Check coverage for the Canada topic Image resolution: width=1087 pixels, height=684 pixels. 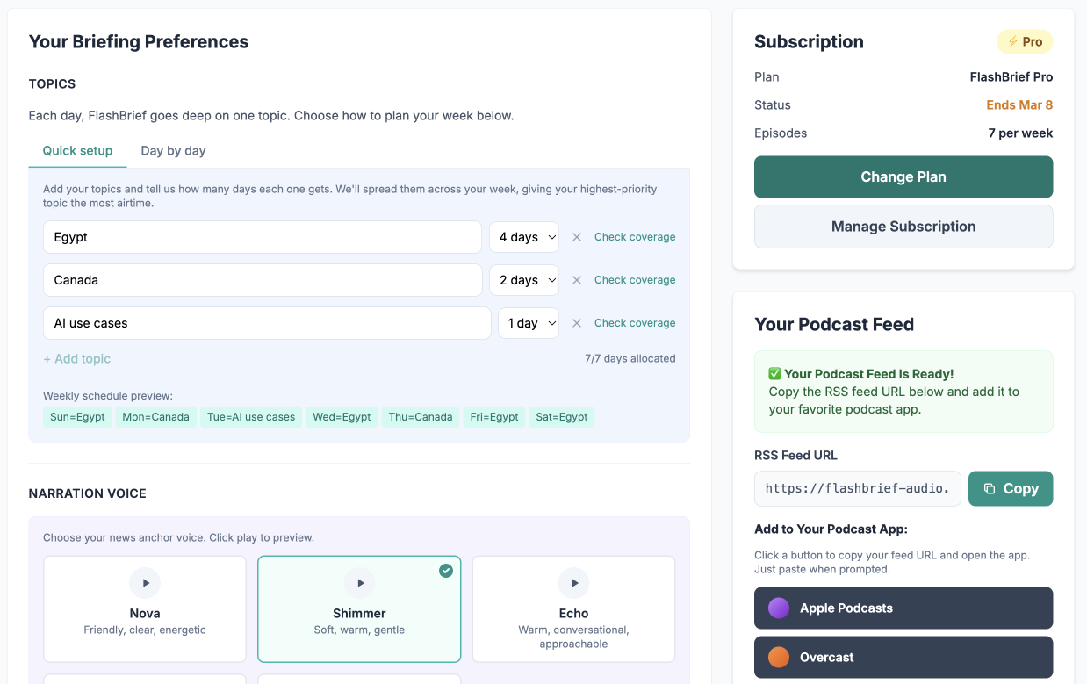pyautogui.click(x=635, y=279)
